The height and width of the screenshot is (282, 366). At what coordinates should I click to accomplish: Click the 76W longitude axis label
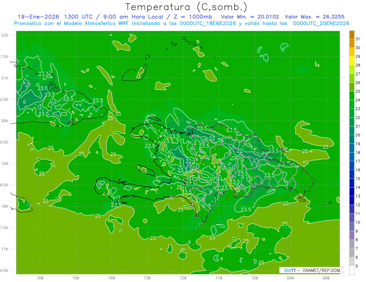click(40, 278)
